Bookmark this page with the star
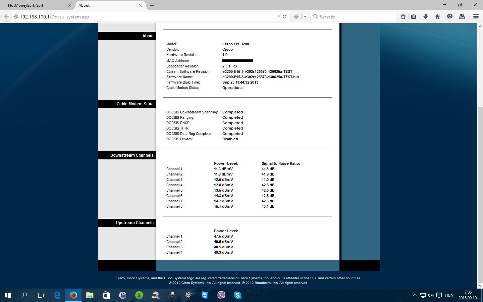483x302 pixels. pos(403,16)
